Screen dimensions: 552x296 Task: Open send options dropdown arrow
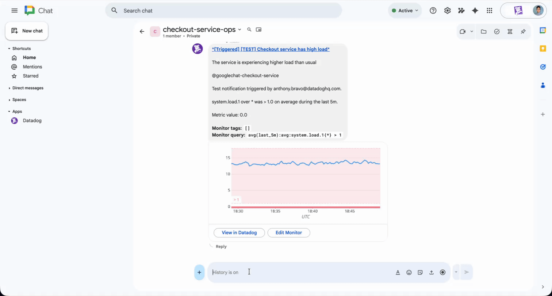(x=456, y=272)
